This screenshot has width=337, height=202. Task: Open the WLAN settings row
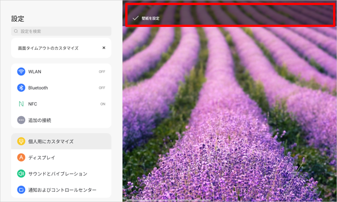click(x=61, y=71)
